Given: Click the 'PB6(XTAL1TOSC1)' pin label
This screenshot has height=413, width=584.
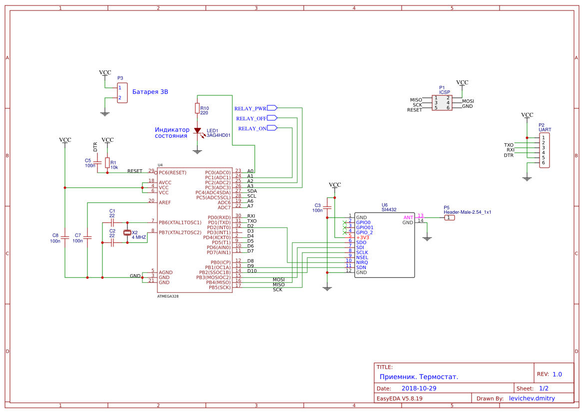Looking at the screenshot, I should 180,223.
